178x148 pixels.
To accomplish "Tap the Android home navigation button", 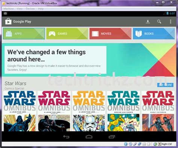I will pyautogui.click(x=89, y=137).
